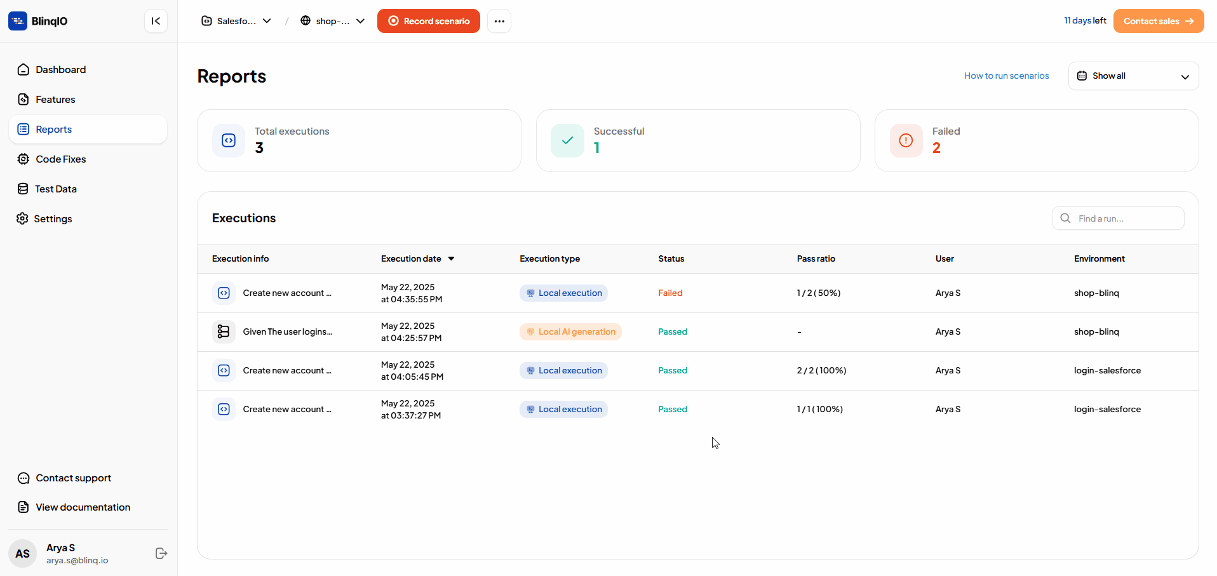This screenshot has height=576, width=1217.
Task: Click the Reports list icon
Action: pyautogui.click(x=24, y=130)
